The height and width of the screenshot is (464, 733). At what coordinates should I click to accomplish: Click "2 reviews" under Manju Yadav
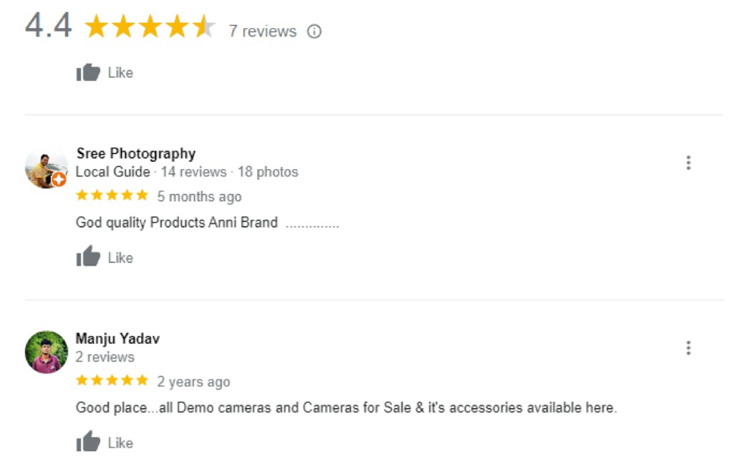tap(105, 357)
